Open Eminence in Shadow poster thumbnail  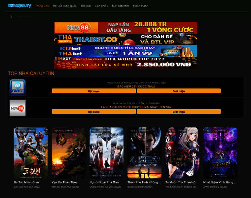pos(182,153)
